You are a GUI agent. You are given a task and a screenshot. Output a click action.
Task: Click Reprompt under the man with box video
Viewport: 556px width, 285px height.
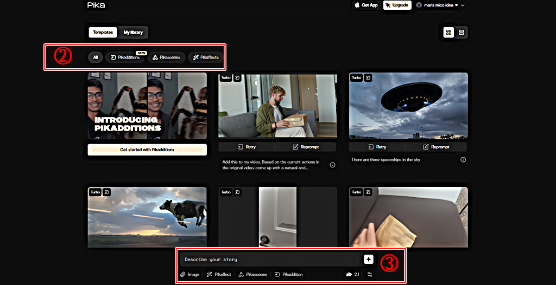point(306,147)
